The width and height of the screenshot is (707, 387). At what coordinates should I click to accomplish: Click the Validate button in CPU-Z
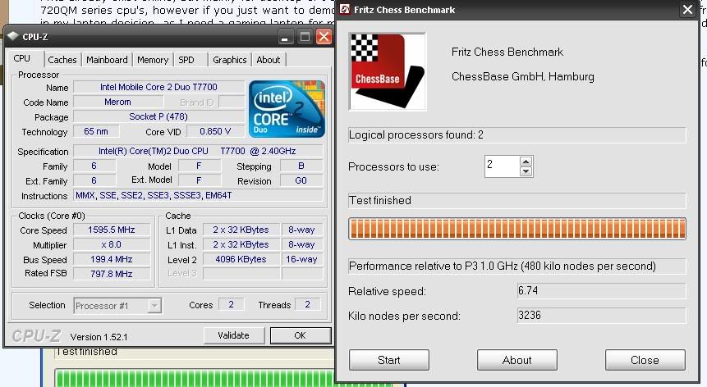[x=233, y=335]
